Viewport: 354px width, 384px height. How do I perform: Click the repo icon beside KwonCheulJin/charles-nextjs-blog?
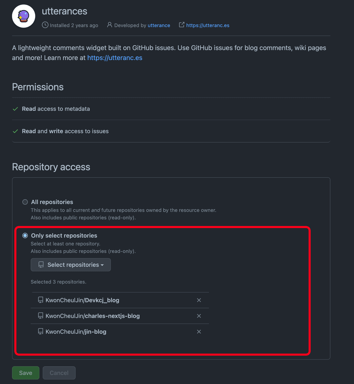pyautogui.click(x=40, y=316)
